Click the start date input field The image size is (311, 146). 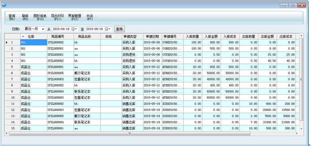point(61,29)
